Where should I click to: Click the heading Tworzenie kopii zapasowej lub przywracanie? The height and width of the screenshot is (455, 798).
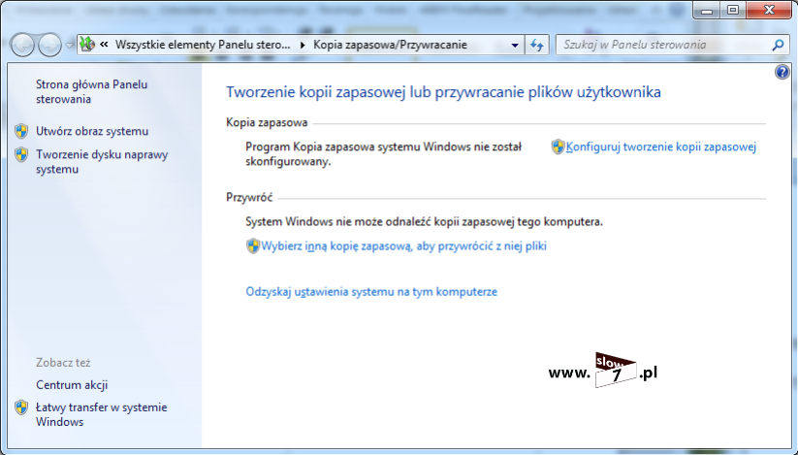click(x=443, y=92)
